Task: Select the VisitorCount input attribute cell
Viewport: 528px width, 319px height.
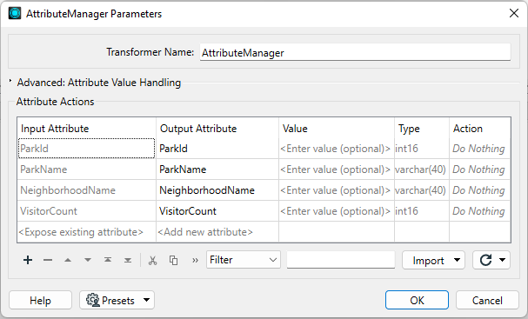Action: pos(86,211)
